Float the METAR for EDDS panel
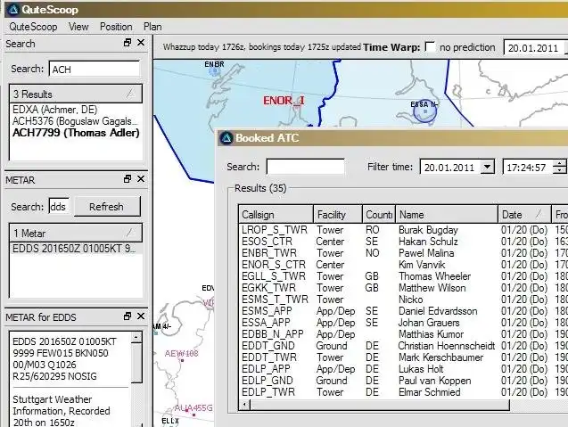The height and width of the screenshot is (427, 568). [x=128, y=316]
